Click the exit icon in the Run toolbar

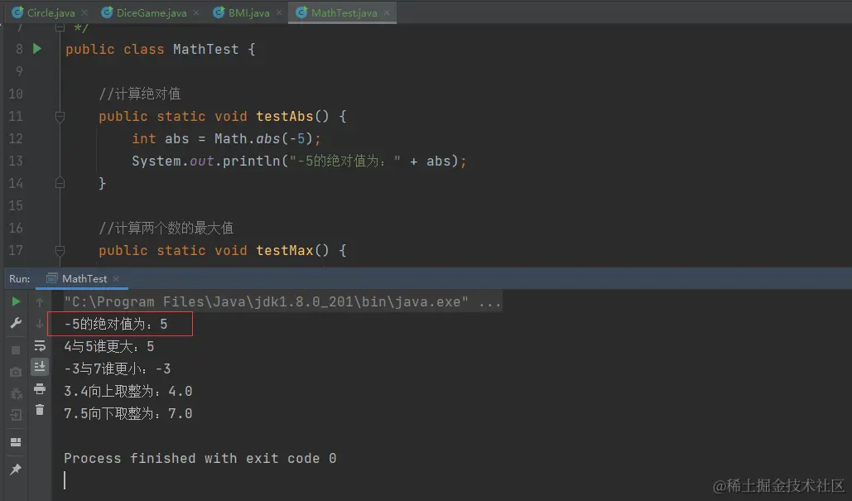click(x=16, y=415)
